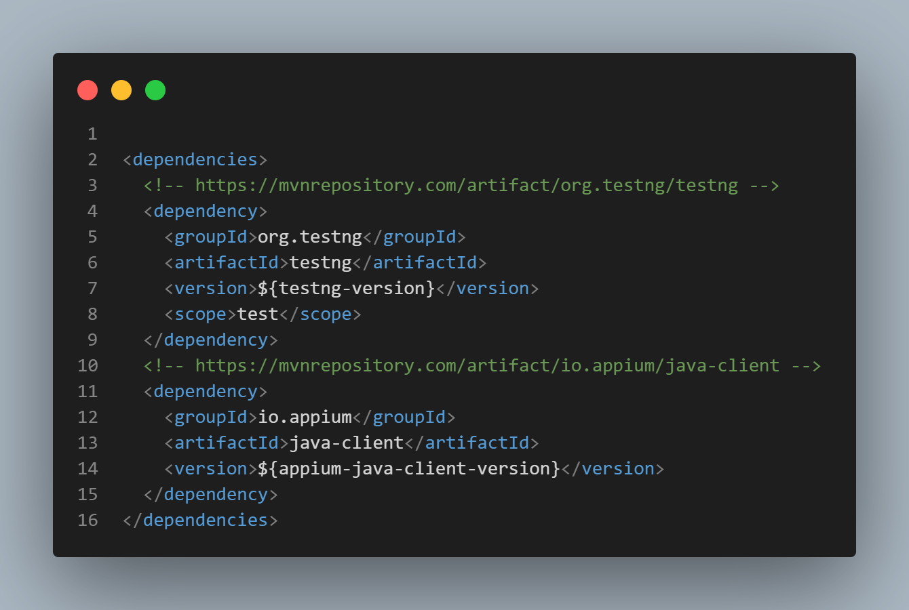Click the java-client artifactId value
Viewport: 909px width, 610px height.
click(x=347, y=443)
